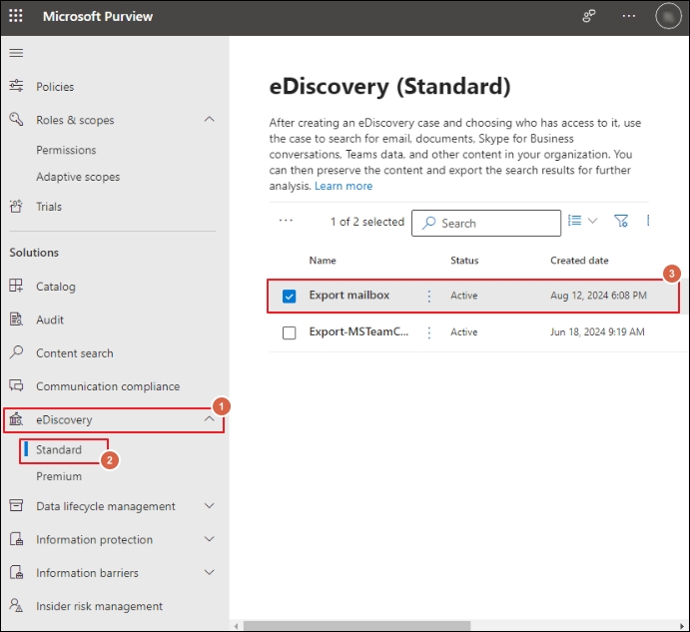Open Policies in the navigation
690x632 pixels.
(55, 87)
